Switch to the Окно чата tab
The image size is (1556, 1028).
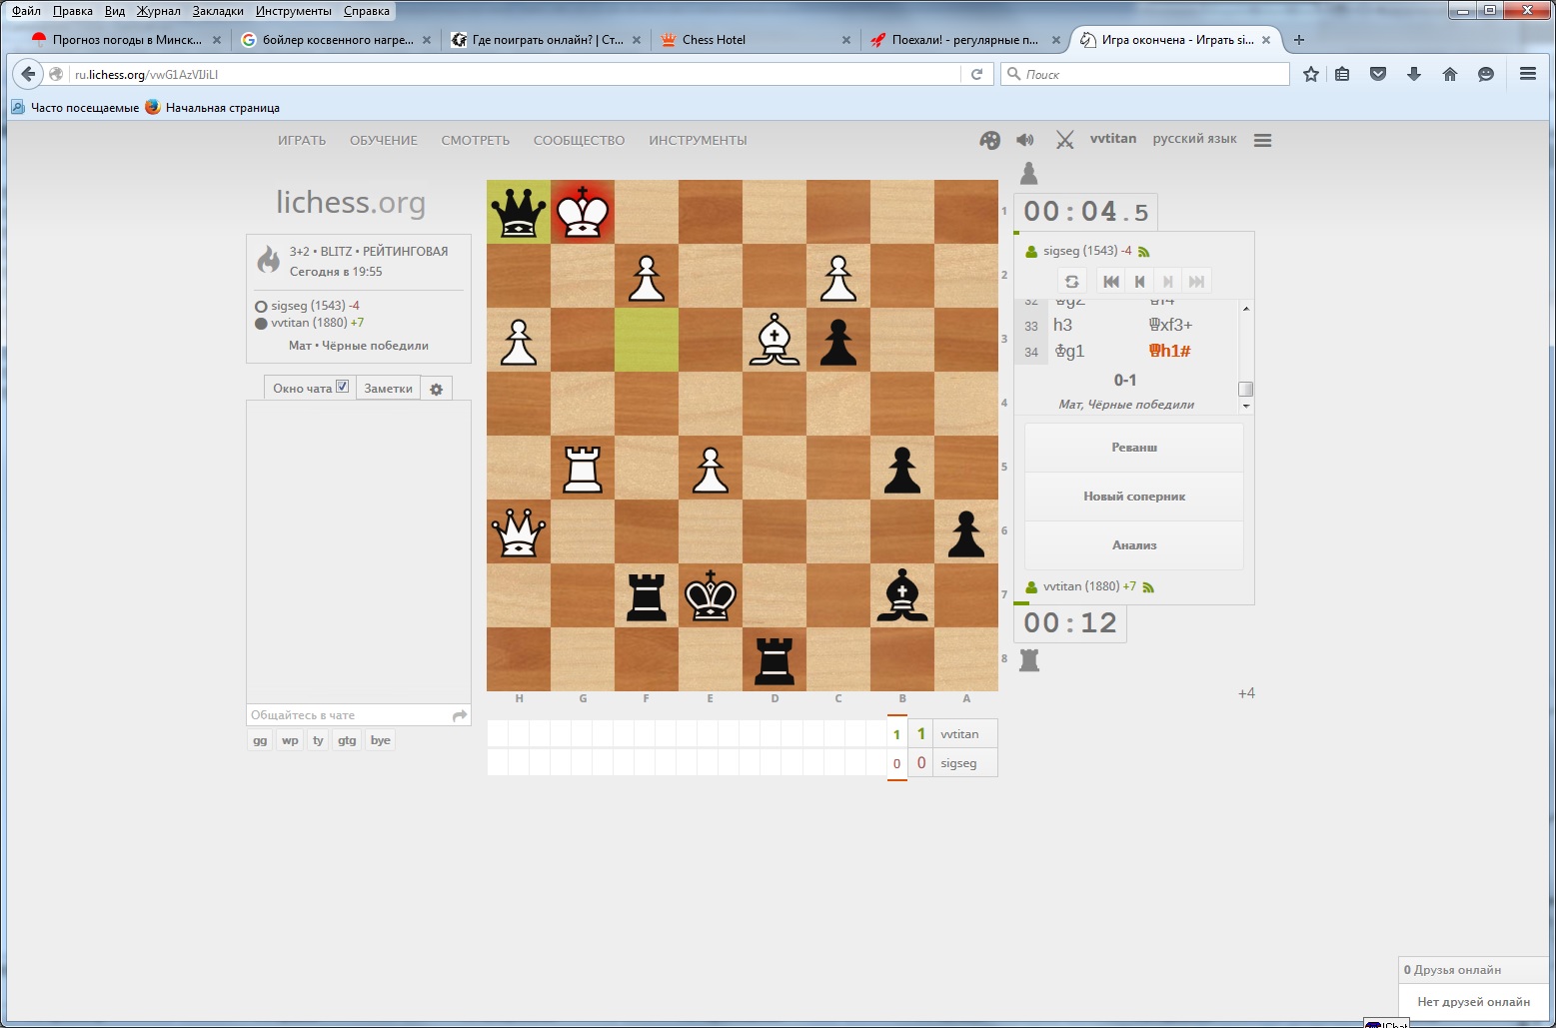[x=310, y=389]
